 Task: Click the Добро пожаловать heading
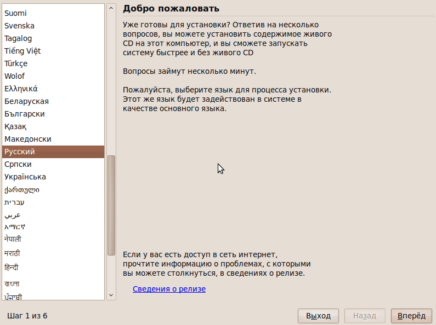coord(171,8)
